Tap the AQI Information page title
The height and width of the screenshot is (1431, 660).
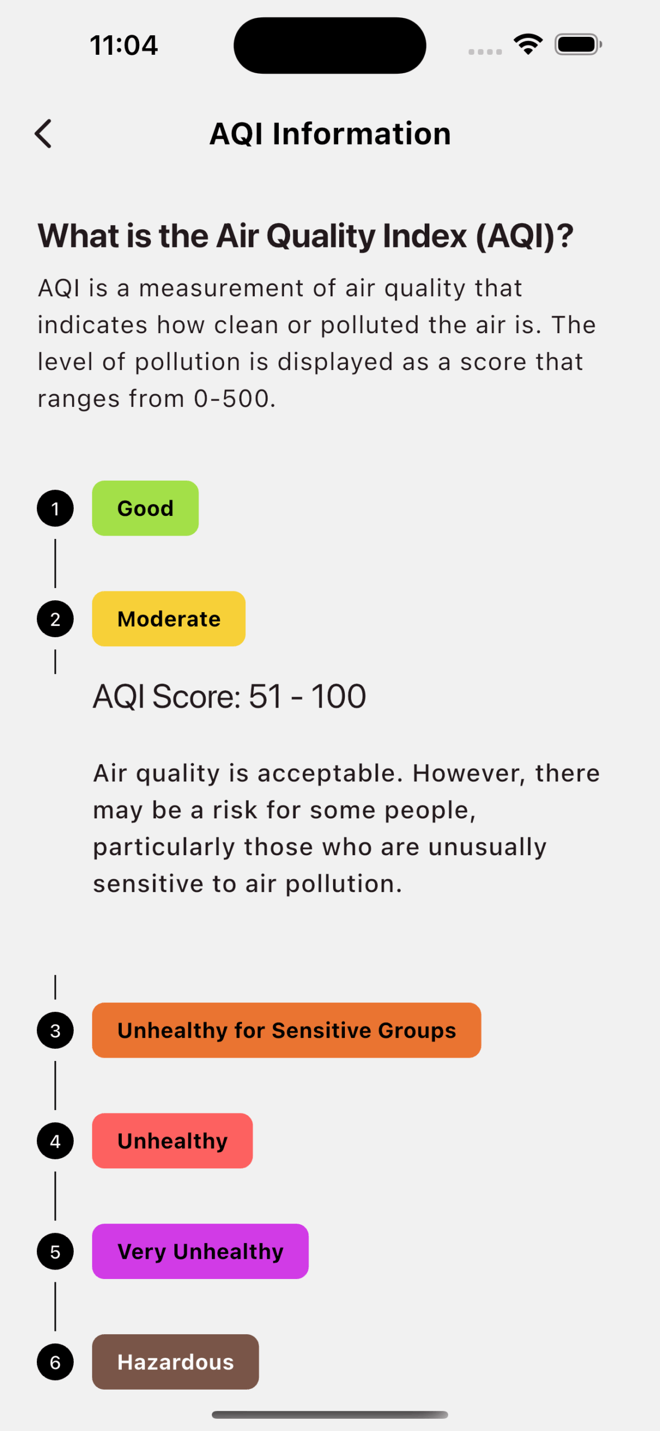[330, 134]
